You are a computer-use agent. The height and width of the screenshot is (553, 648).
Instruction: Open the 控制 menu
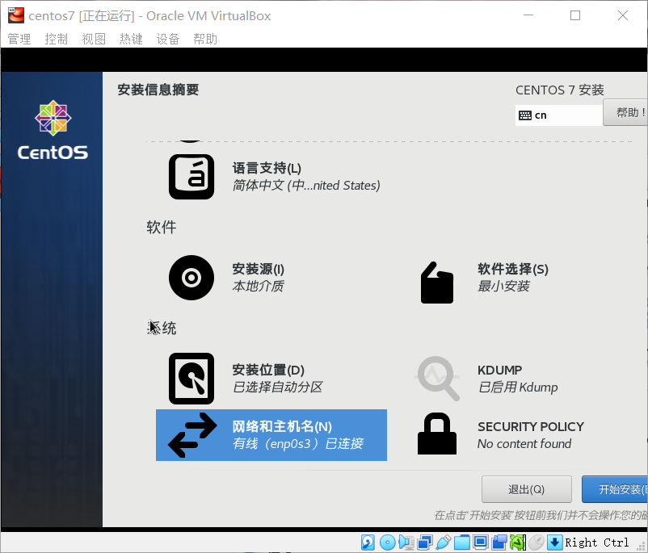click(x=57, y=39)
